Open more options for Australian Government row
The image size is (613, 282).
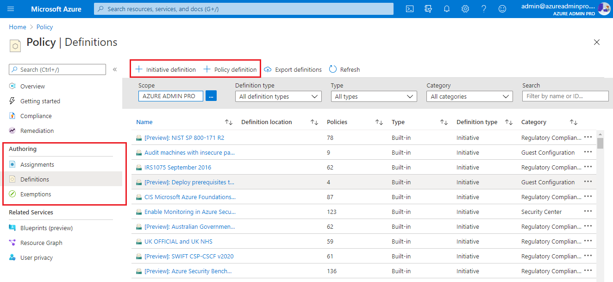point(588,226)
